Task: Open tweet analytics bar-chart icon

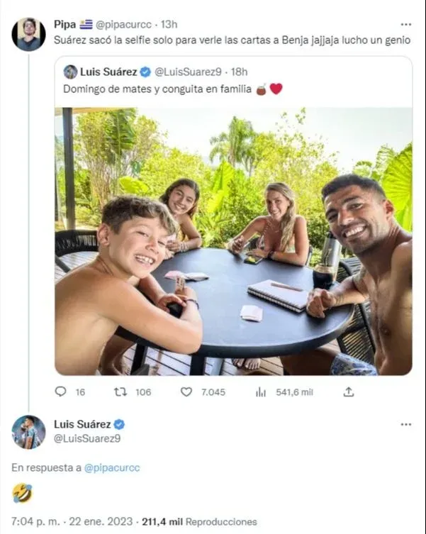Action: [261, 391]
